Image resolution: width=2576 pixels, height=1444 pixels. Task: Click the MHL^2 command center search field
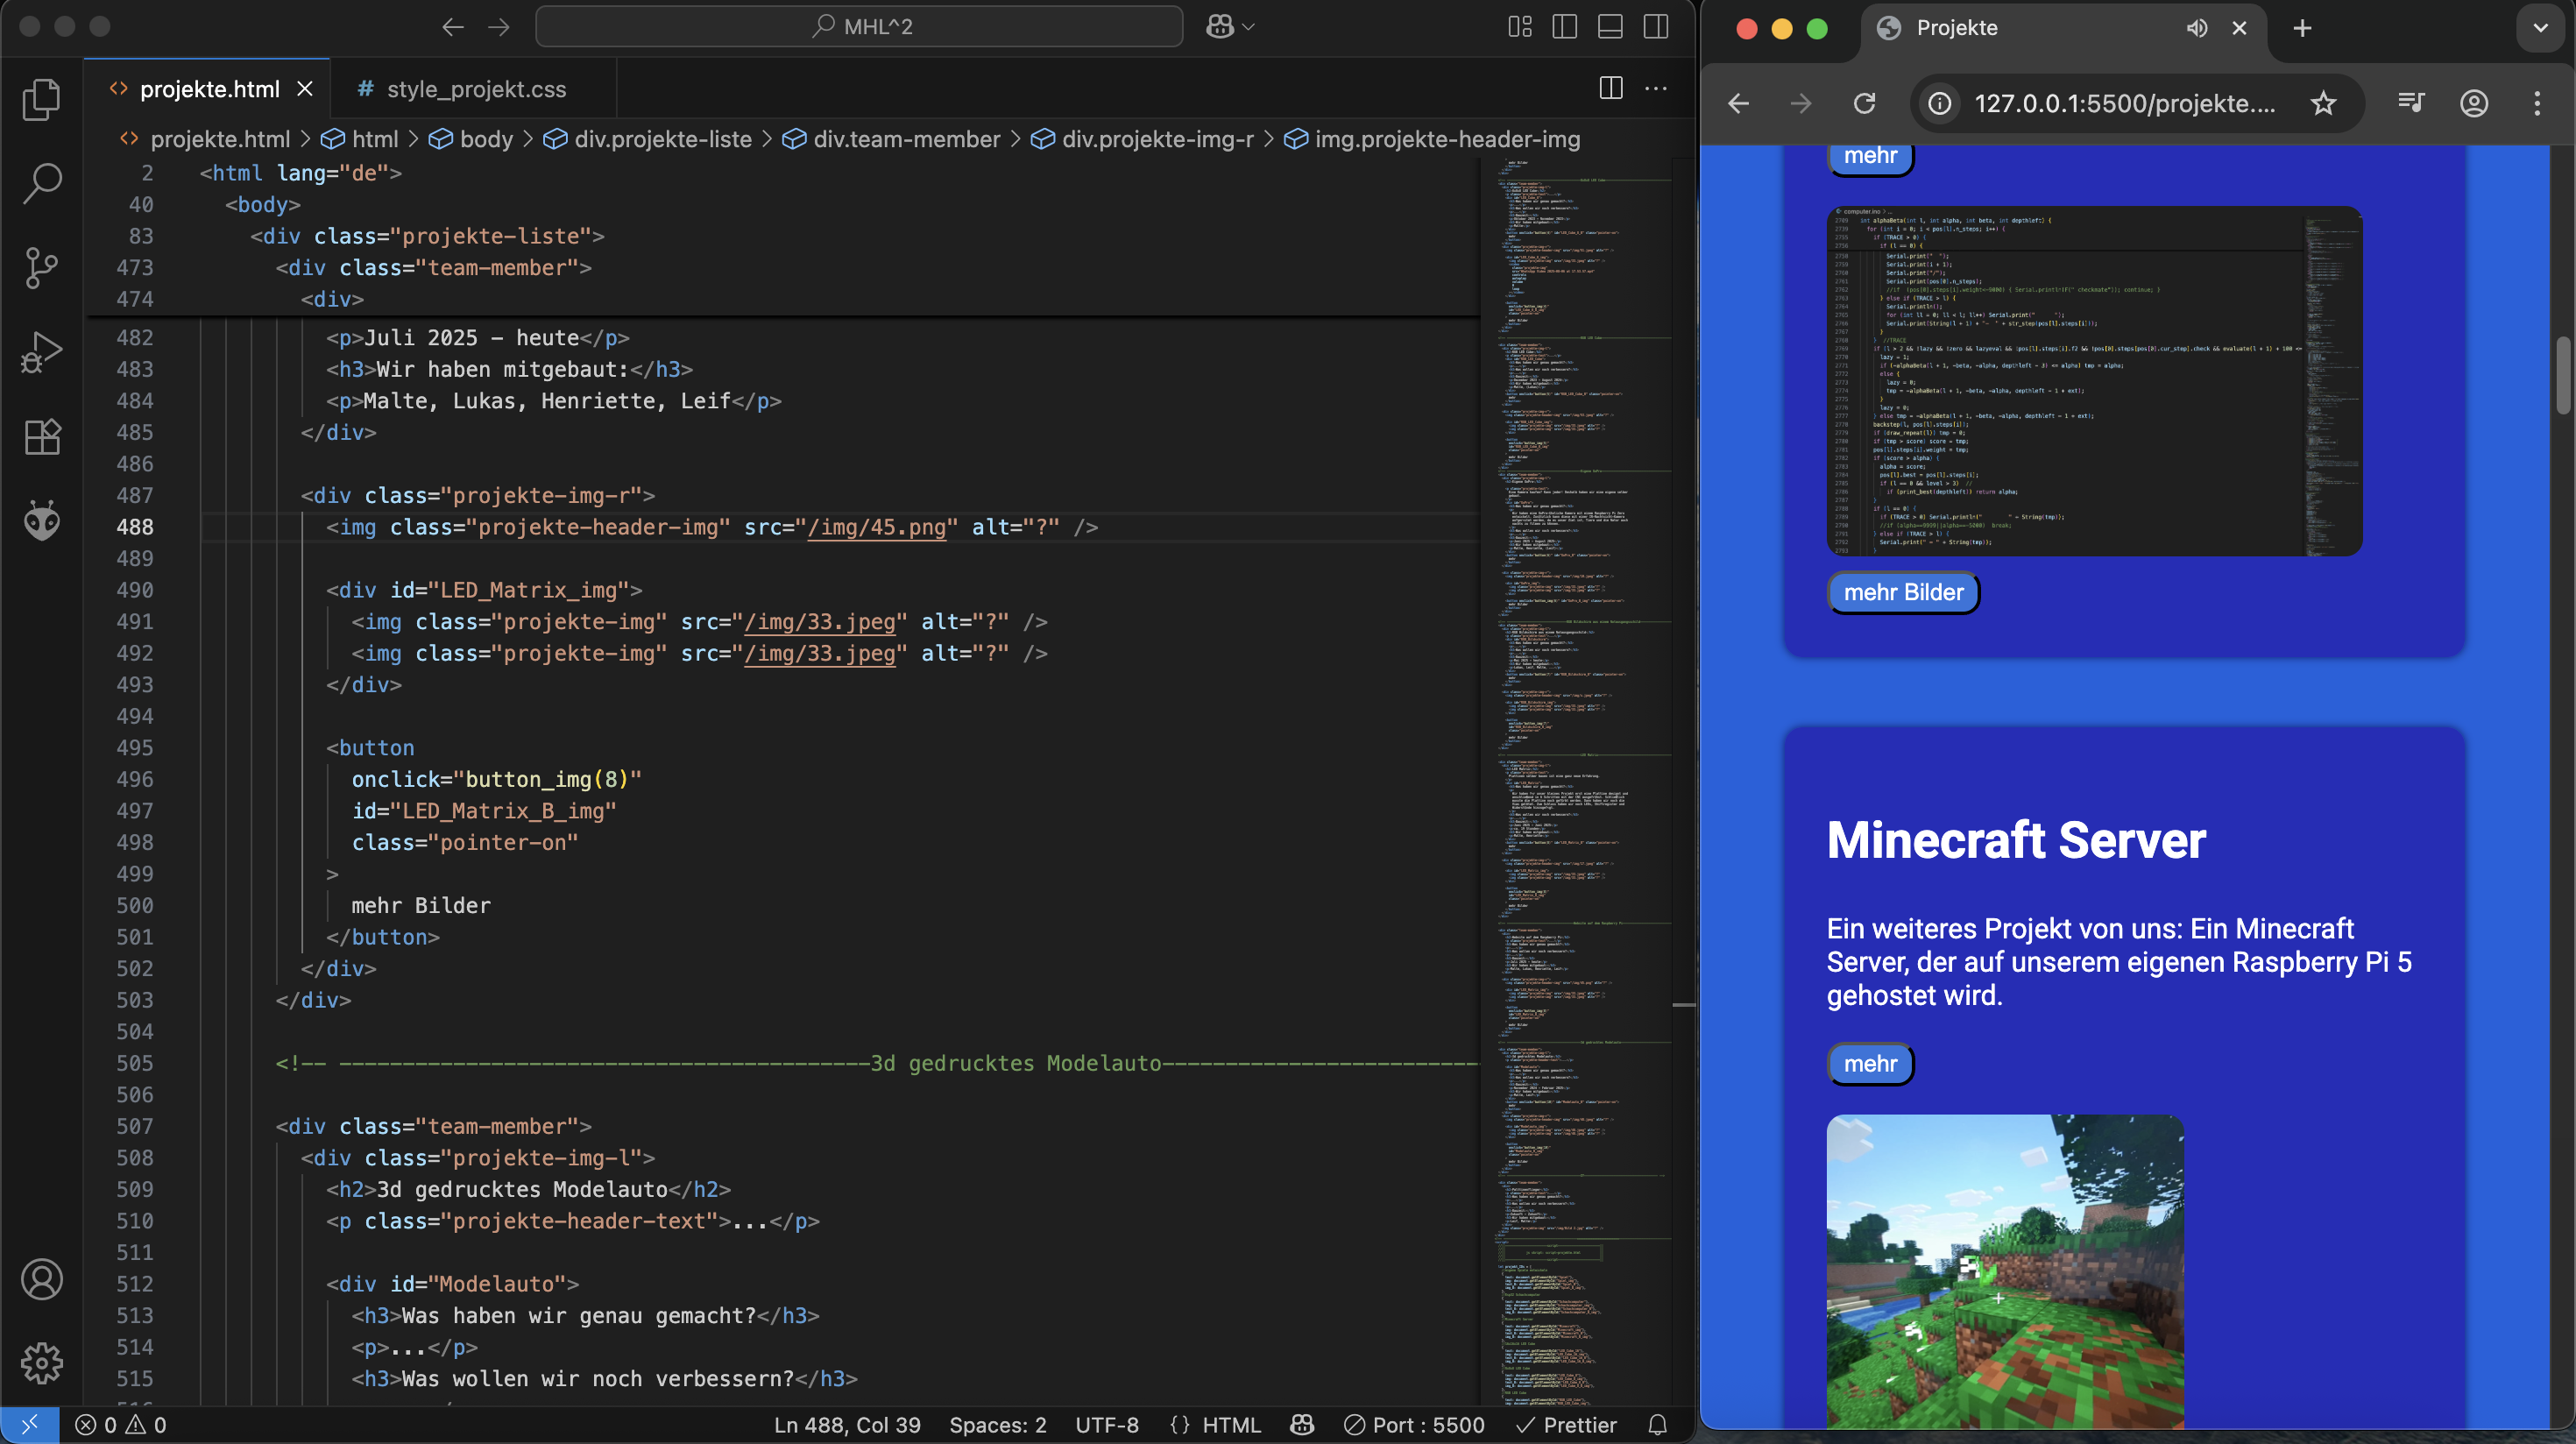click(860, 27)
